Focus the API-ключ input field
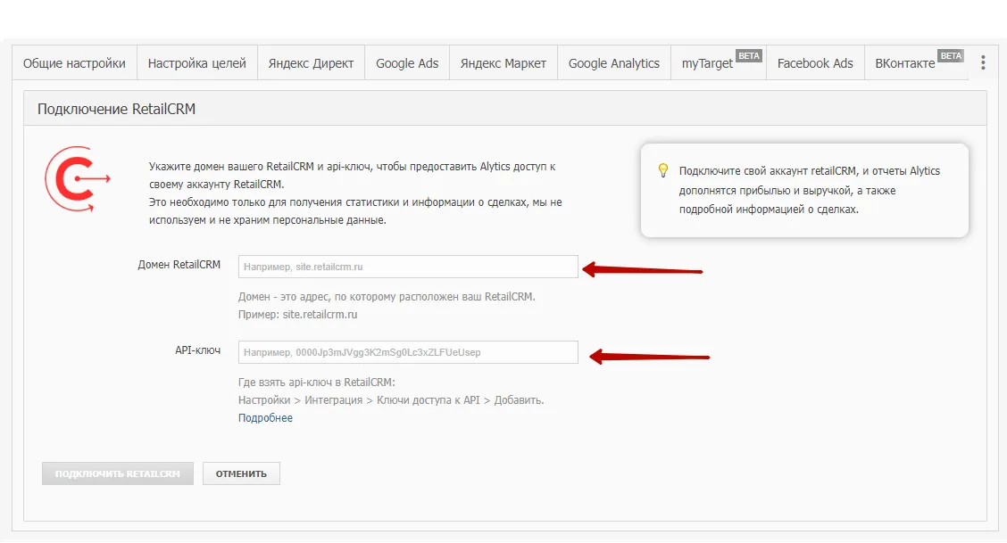The width and height of the screenshot is (1007, 543). (x=408, y=352)
